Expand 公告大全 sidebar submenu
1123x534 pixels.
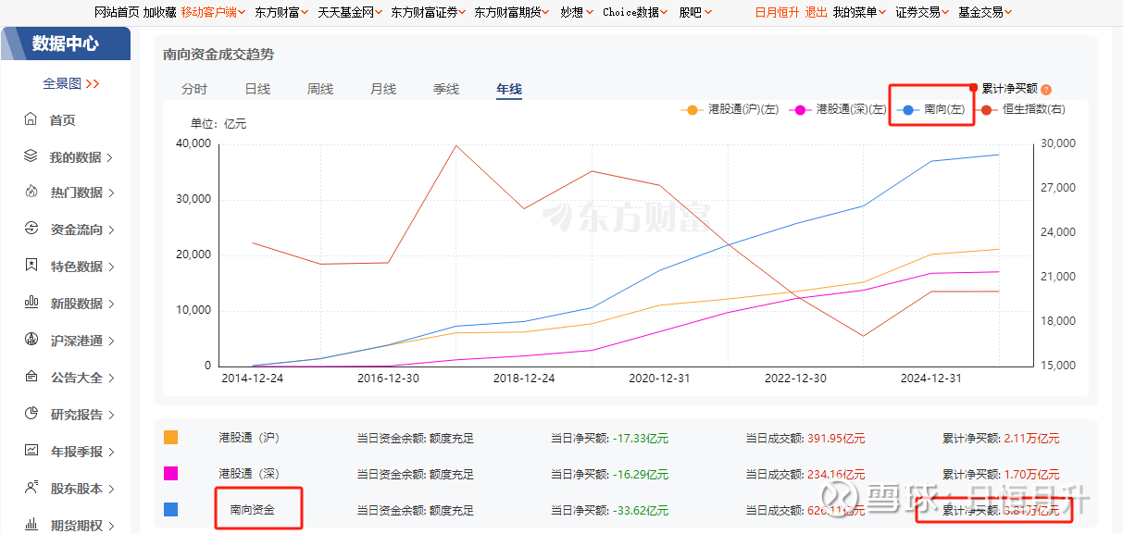tap(110, 378)
